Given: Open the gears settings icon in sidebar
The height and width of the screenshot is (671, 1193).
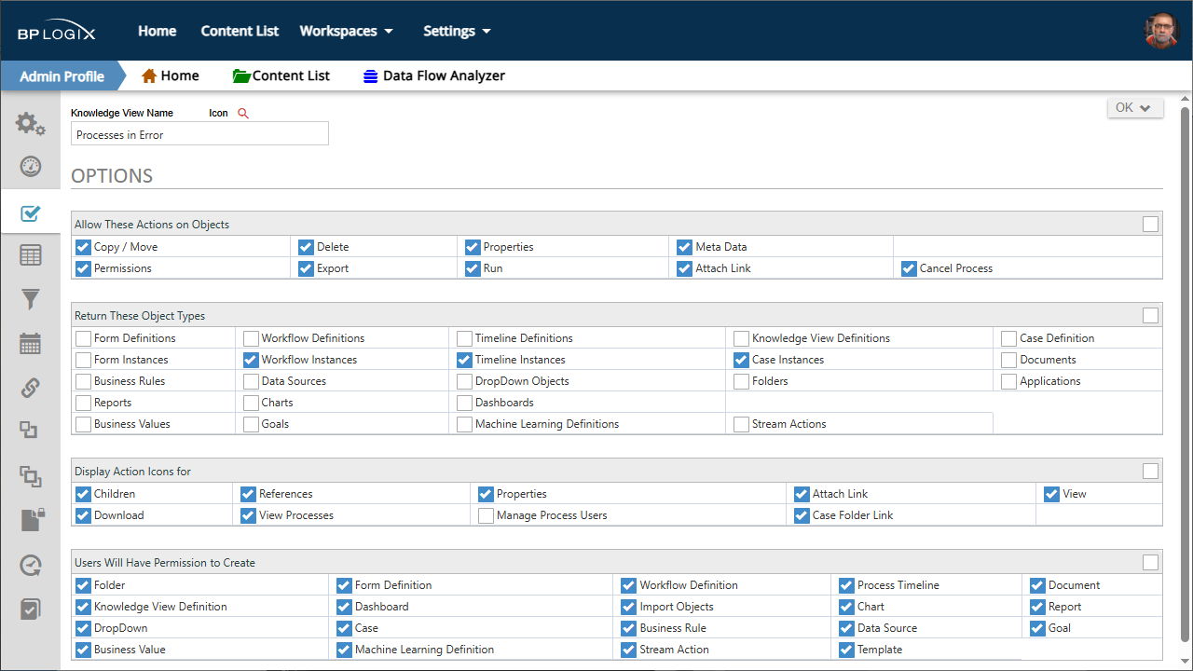Looking at the screenshot, I should pyautogui.click(x=31, y=124).
